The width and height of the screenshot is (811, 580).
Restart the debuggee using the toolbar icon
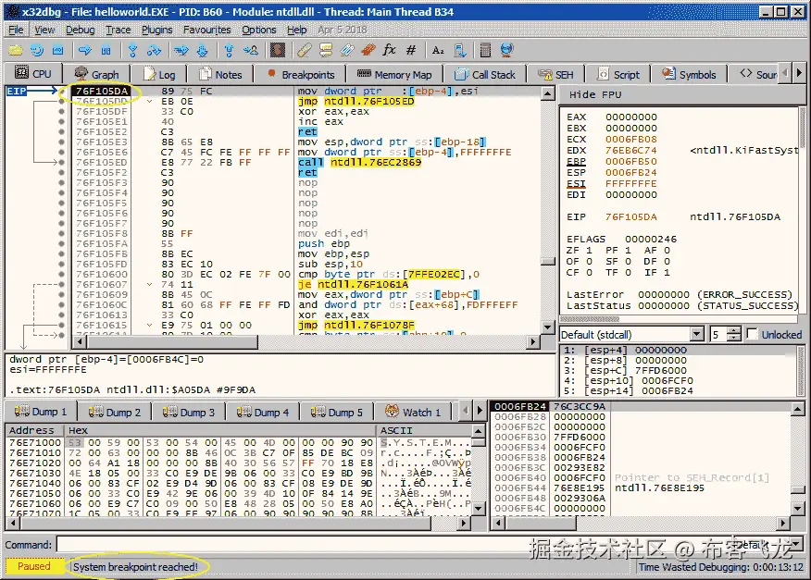coord(37,50)
